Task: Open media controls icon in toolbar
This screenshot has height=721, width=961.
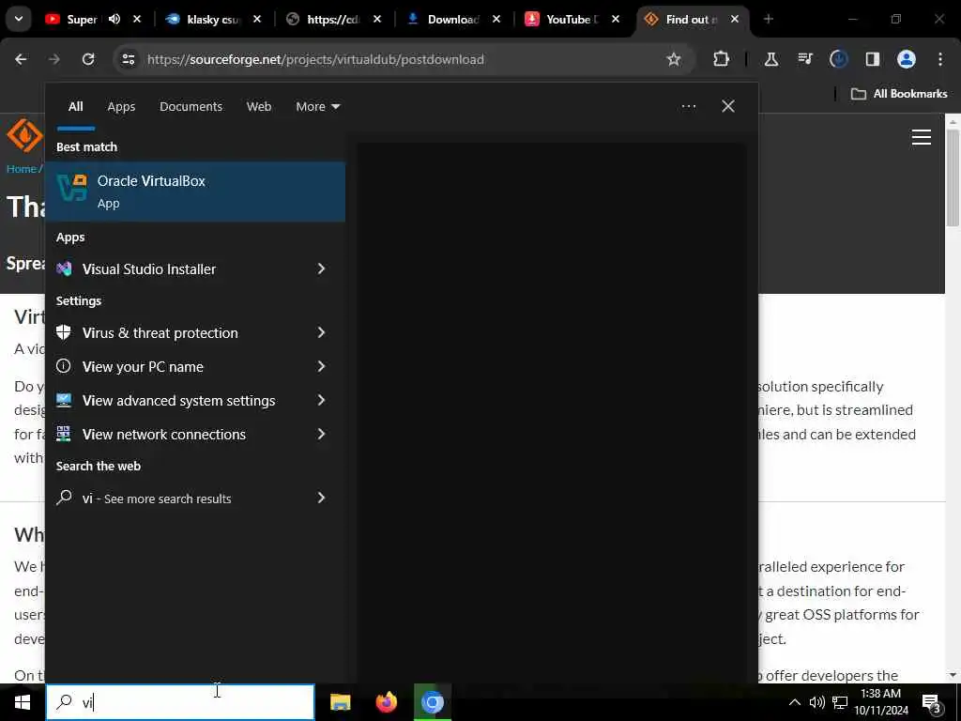Action: pyautogui.click(x=804, y=59)
